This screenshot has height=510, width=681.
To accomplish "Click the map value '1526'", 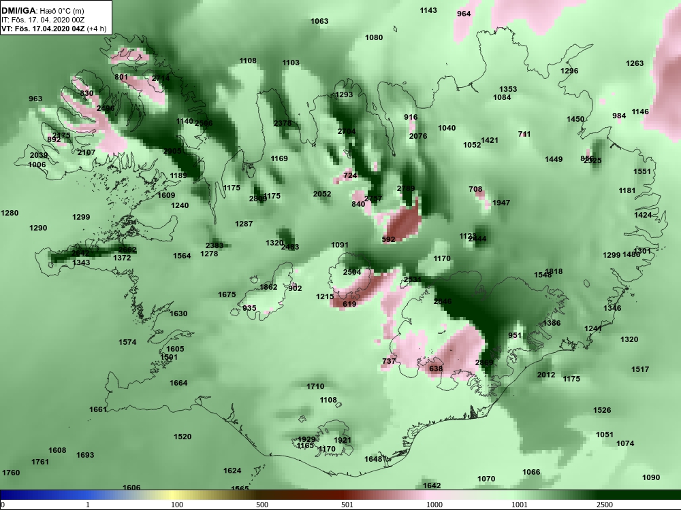I will (602, 410).
